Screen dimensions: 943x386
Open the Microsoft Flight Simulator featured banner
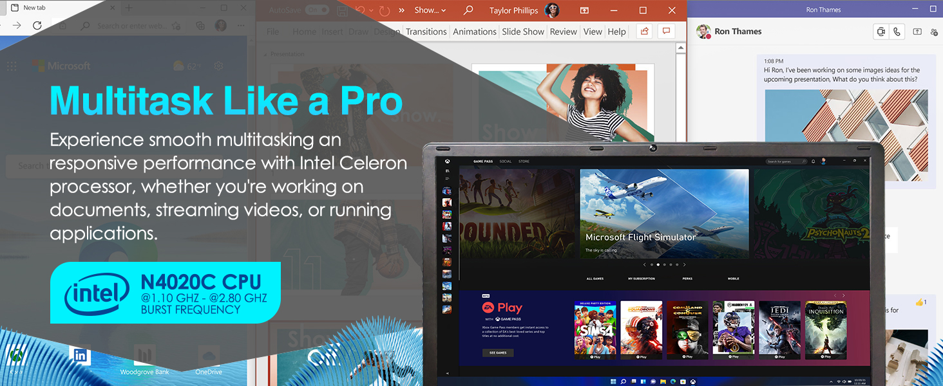point(664,214)
